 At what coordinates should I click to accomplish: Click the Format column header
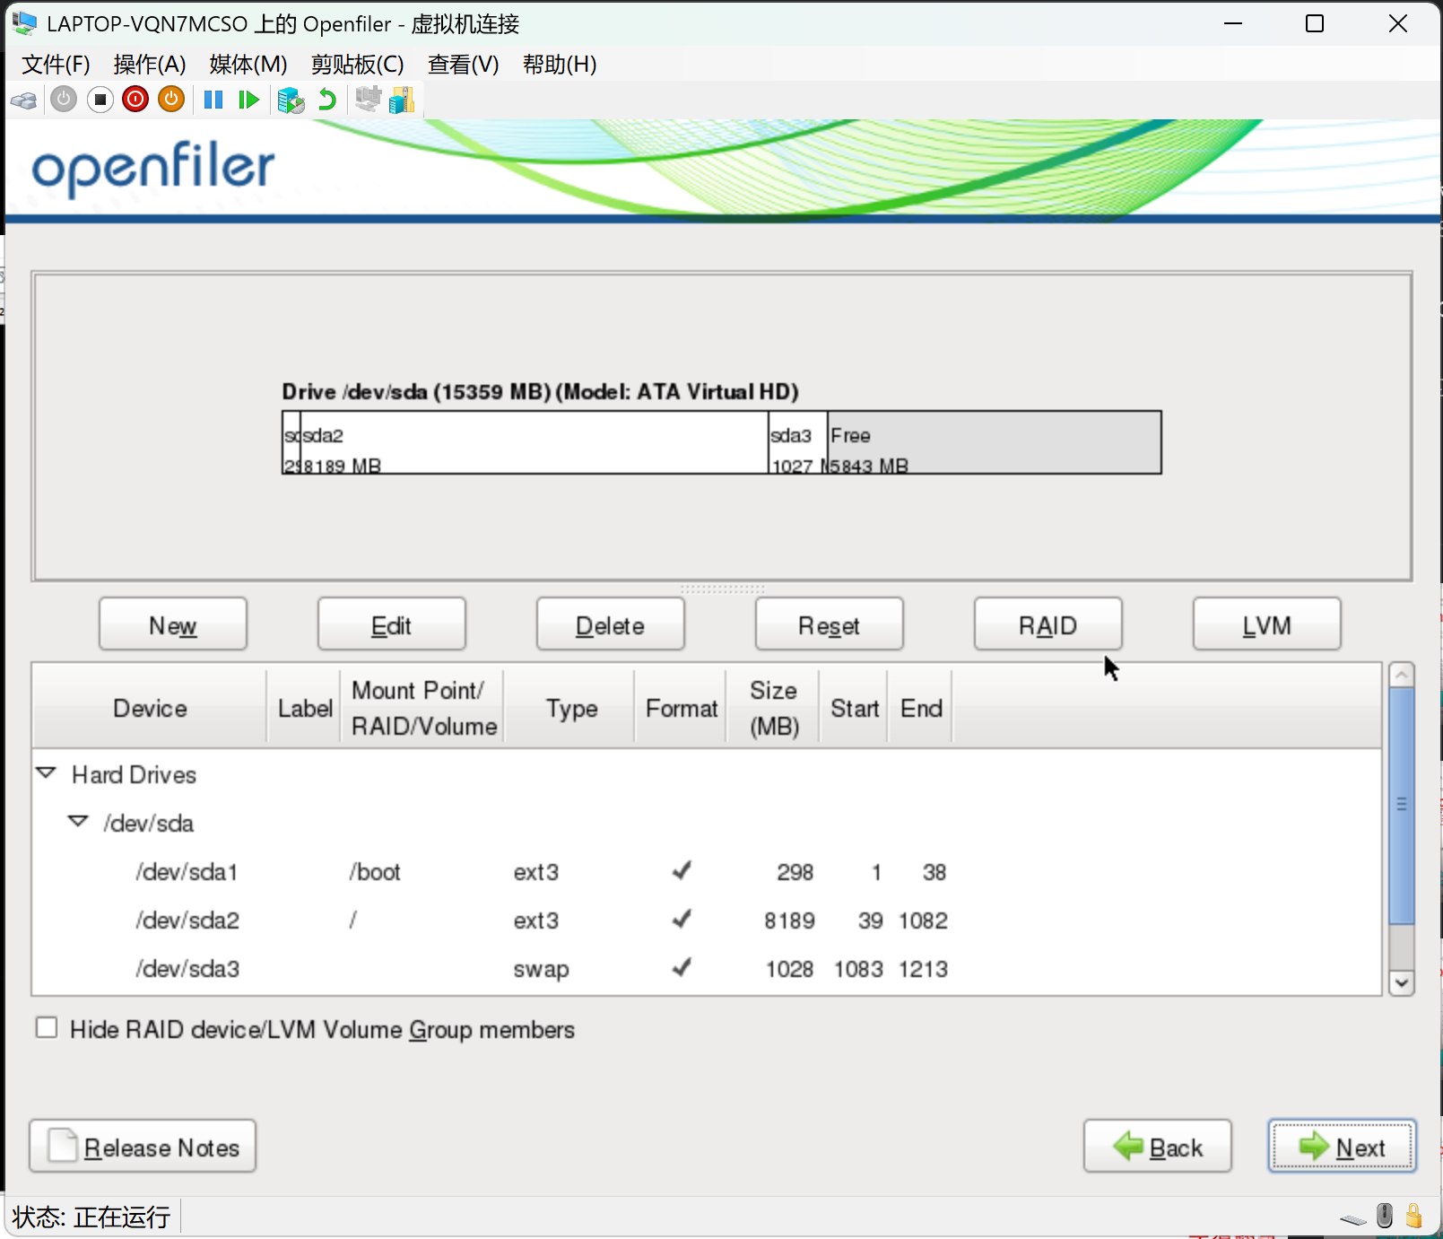(682, 708)
